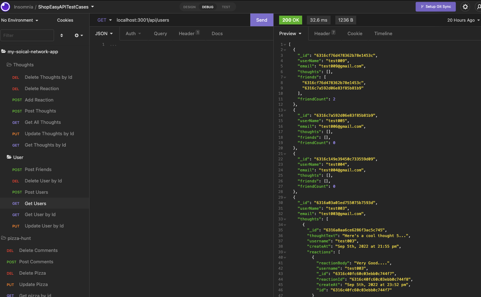Open the GET request method dropdown
The width and height of the screenshot is (481, 297).
[x=104, y=20]
